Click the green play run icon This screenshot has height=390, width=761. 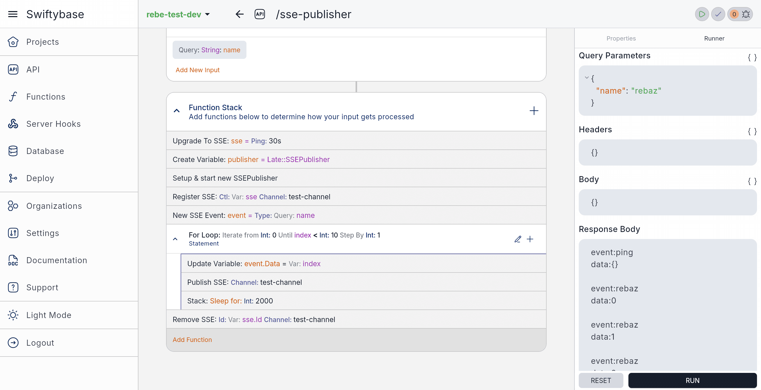pyautogui.click(x=702, y=14)
